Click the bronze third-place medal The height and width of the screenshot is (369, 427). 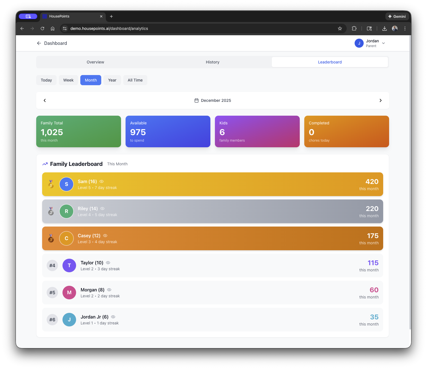51,238
